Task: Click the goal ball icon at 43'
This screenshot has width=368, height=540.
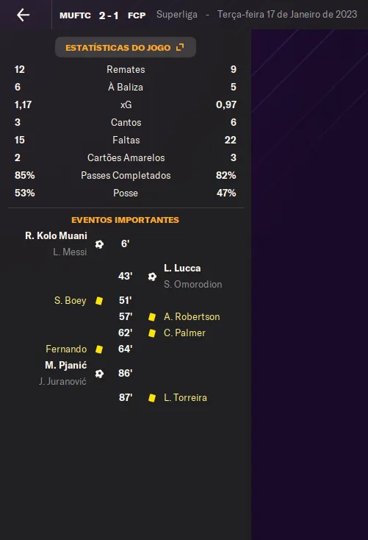Action: (x=152, y=277)
